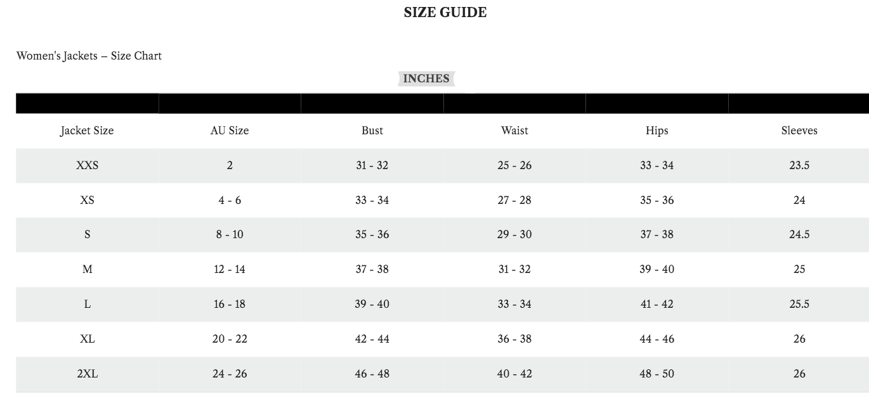
Task: Select the XXS jacket size row label
Action: pyautogui.click(x=87, y=165)
